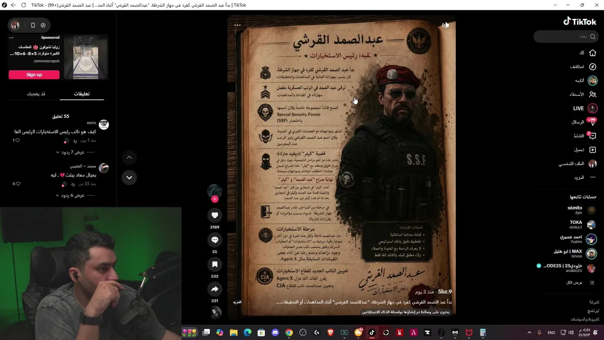
Task: Show hidden system tray icons chevron
Action: click(x=528, y=333)
